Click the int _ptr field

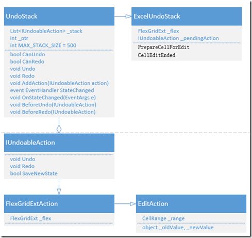point(19,38)
